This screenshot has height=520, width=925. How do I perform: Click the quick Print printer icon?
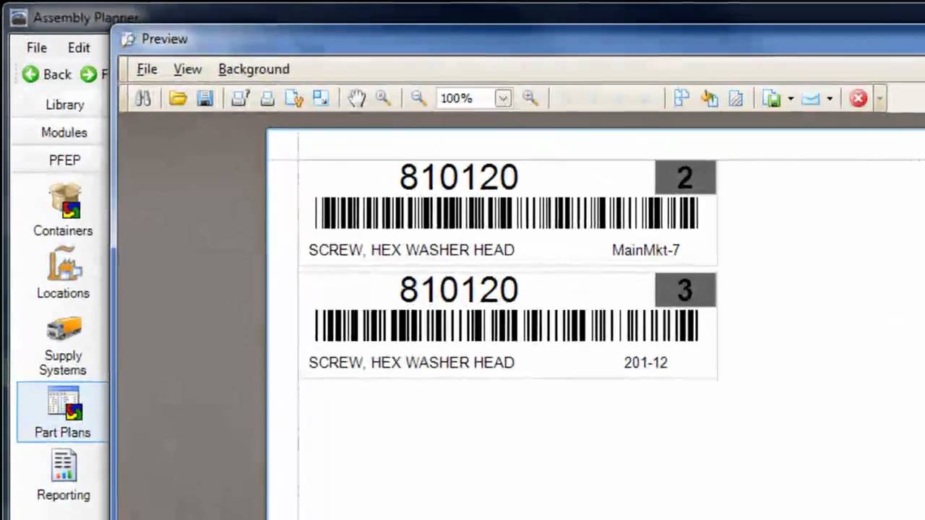[267, 98]
